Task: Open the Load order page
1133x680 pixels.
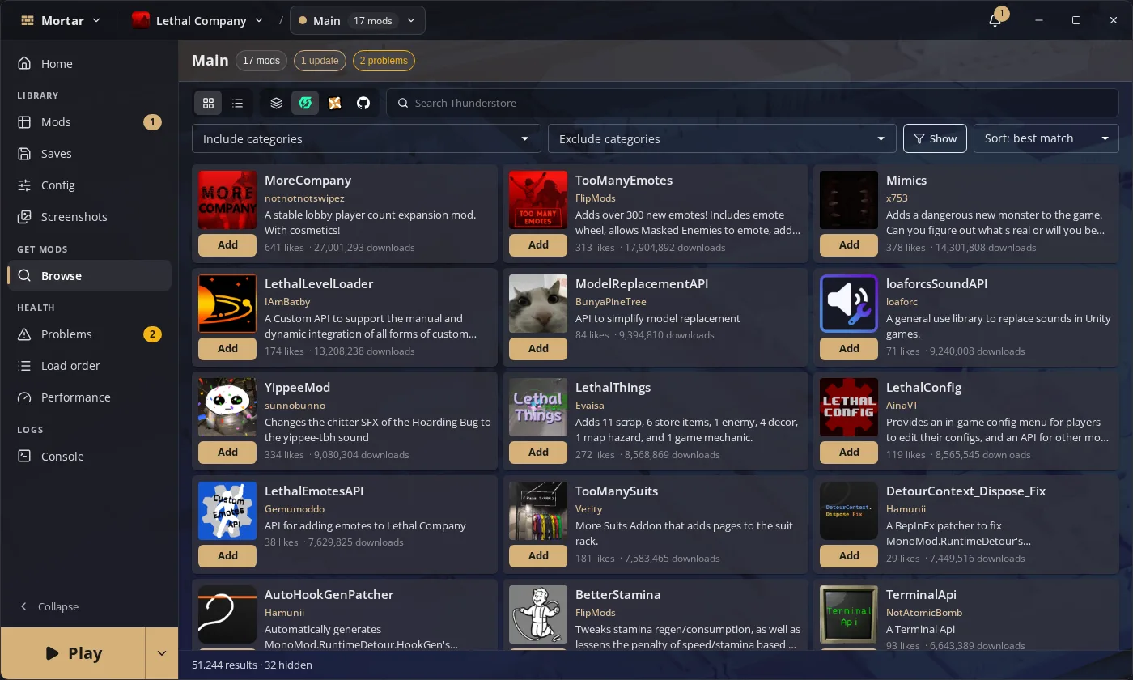Action: click(x=89, y=366)
